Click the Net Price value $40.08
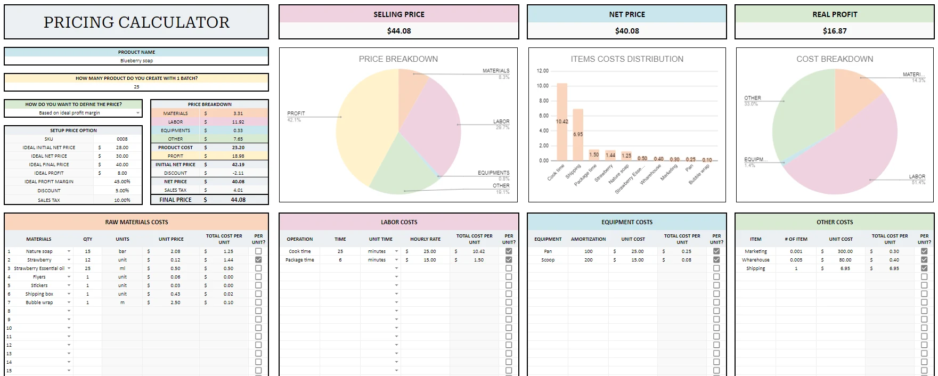 click(x=627, y=31)
